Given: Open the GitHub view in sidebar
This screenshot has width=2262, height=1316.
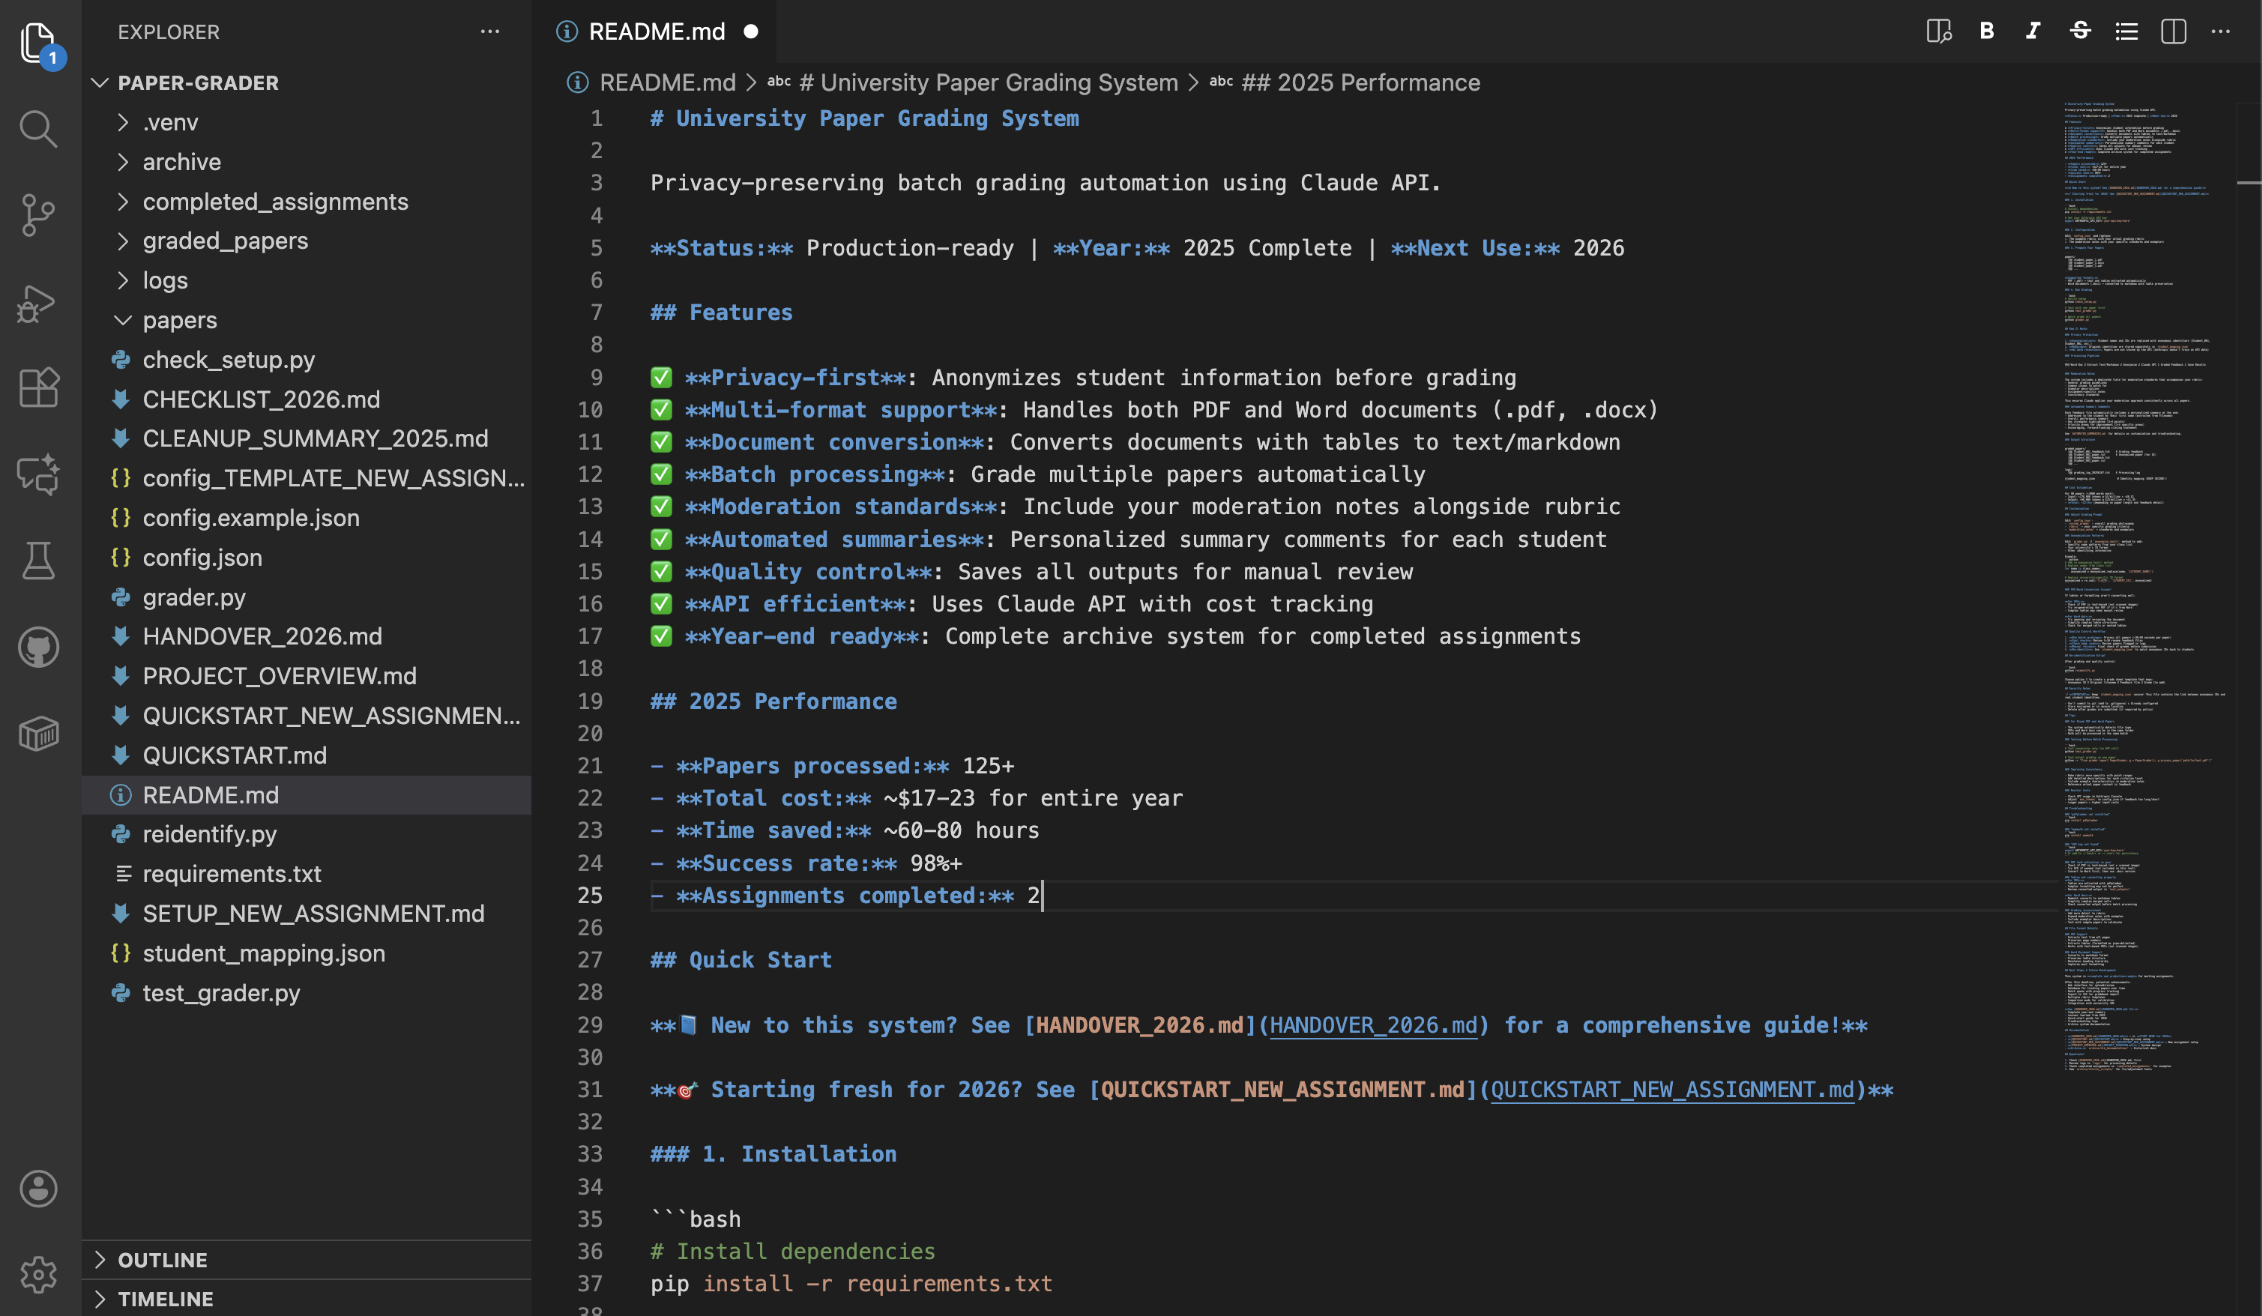Looking at the screenshot, I should click(37, 648).
